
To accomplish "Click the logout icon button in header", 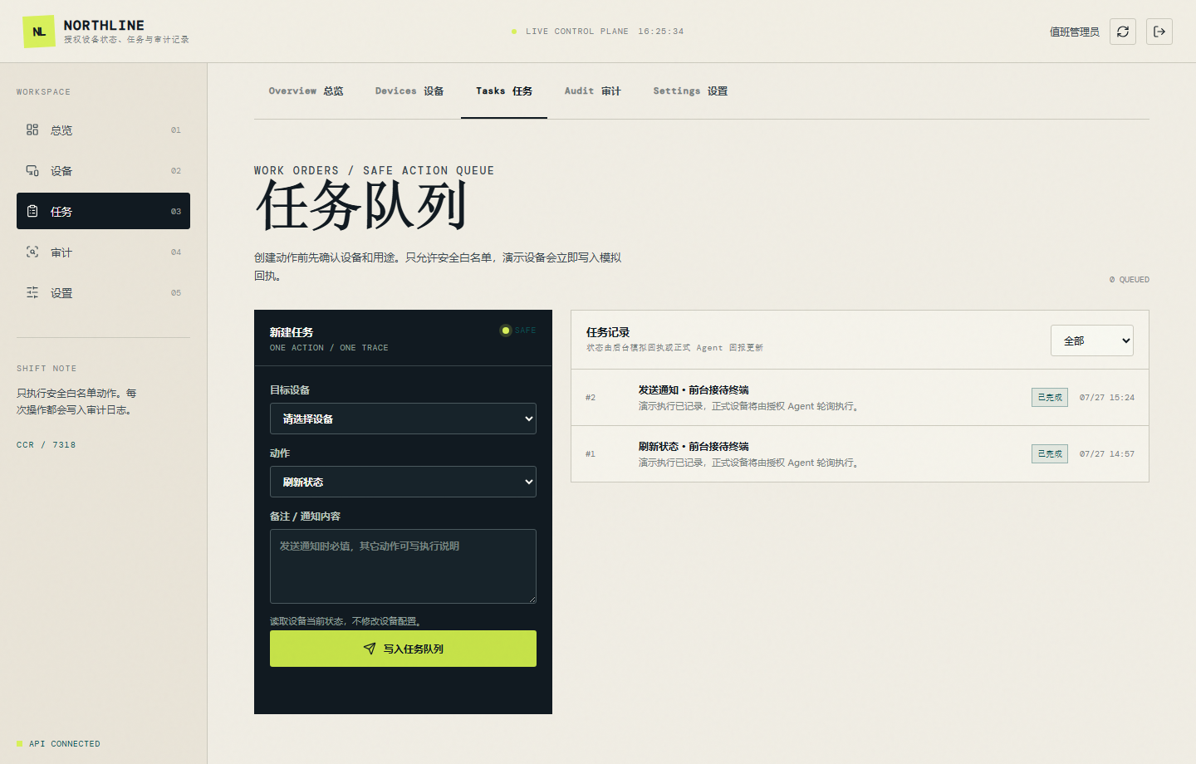I will pyautogui.click(x=1159, y=32).
